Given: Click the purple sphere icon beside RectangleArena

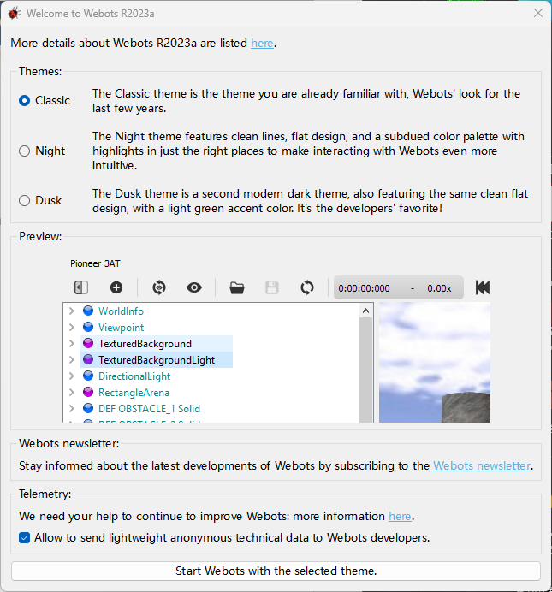Looking at the screenshot, I should coord(88,392).
